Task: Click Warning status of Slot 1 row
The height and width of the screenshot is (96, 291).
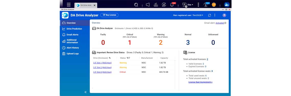Action: [123, 63]
